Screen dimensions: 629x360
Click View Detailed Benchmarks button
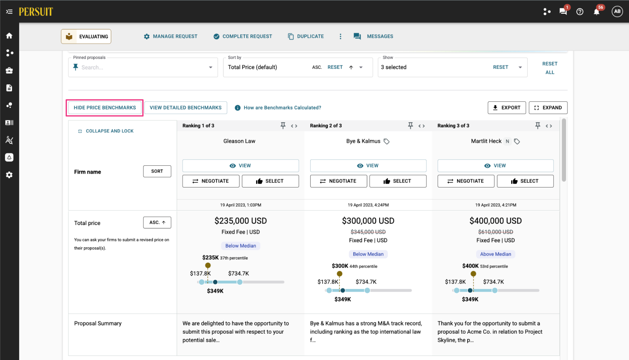pyautogui.click(x=186, y=108)
